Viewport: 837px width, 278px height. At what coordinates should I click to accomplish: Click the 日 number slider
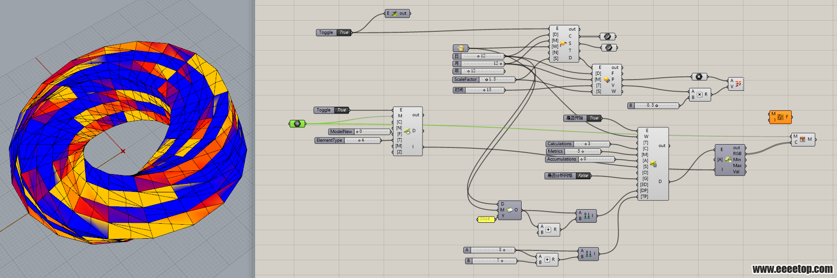(478, 56)
